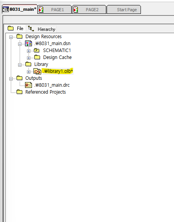The width and height of the screenshot is (174, 222).
Task: Select the SCHEMATIC1 tree entry
Action: coord(57,50)
